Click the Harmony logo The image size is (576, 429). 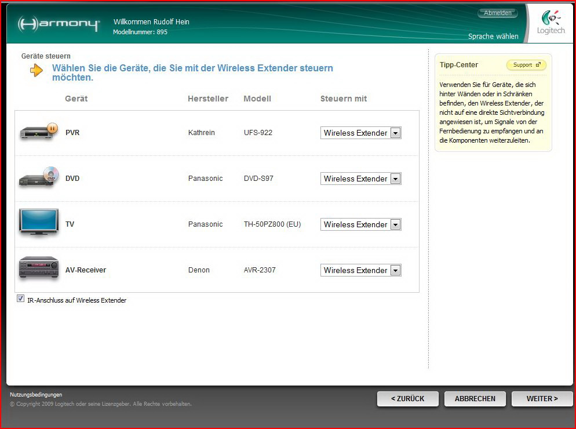(59, 24)
